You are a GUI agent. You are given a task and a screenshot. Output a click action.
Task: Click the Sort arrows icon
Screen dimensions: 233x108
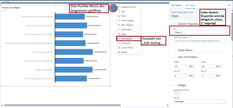[119, 12]
